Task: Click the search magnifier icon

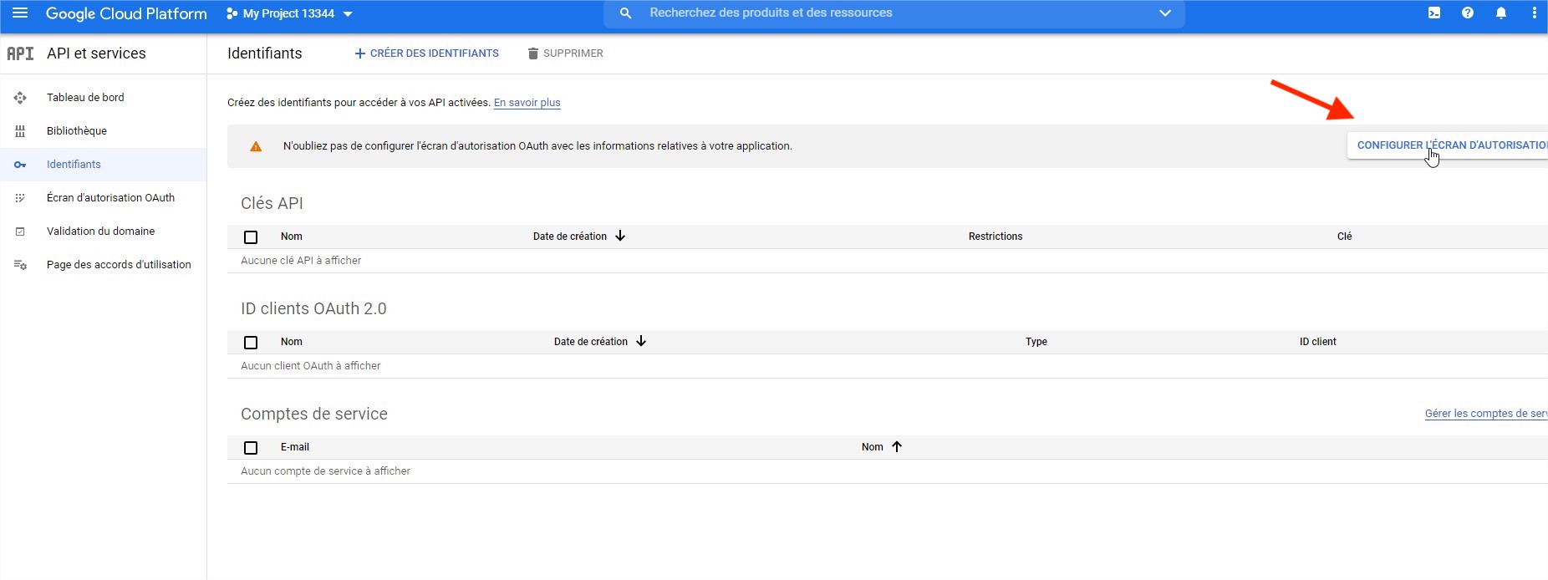Action: point(625,13)
